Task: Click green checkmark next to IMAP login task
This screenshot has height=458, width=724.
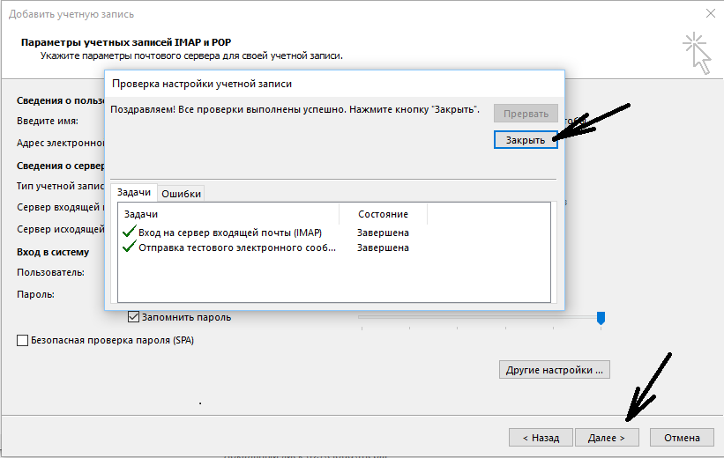Action: click(x=129, y=233)
